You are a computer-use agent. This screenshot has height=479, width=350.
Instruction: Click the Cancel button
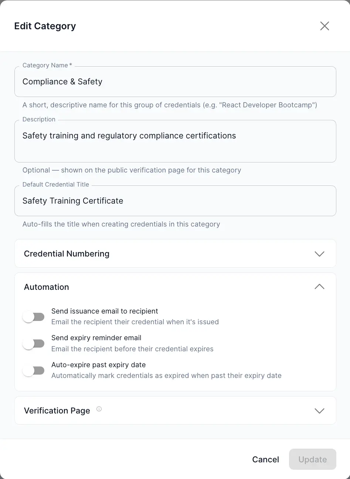coord(265,459)
